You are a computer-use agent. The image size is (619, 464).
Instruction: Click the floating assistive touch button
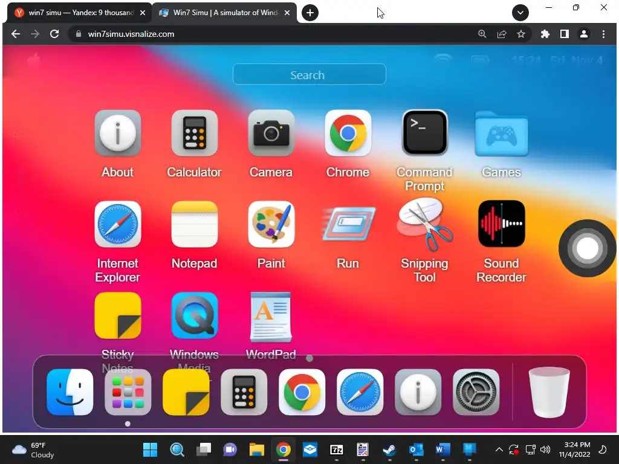click(587, 248)
